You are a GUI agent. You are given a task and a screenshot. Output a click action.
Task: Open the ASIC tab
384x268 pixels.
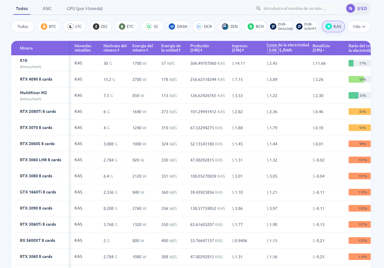[47, 8]
